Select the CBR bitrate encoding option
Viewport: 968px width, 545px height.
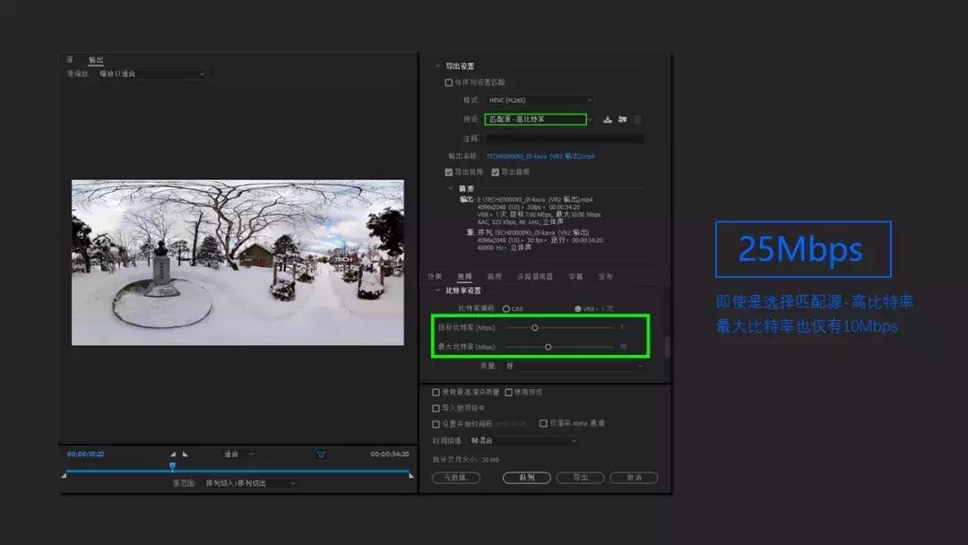point(506,309)
